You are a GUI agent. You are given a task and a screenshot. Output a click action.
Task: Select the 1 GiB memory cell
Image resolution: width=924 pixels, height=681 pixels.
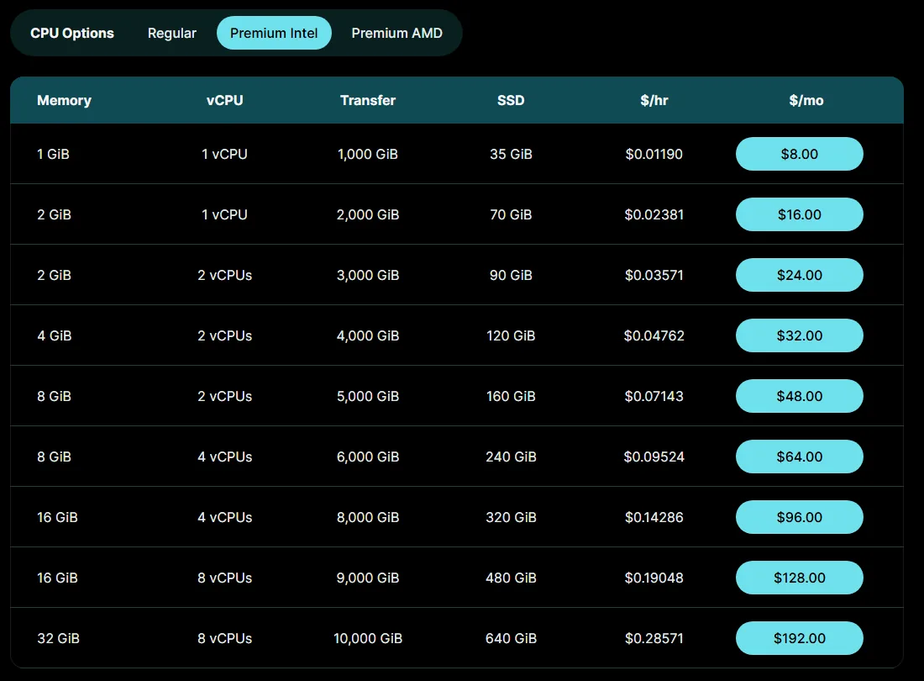(53, 154)
